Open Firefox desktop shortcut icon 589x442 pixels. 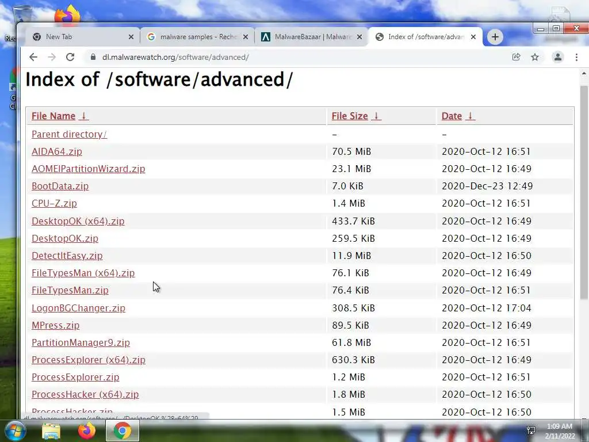pyautogui.click(x=67, y=14)
